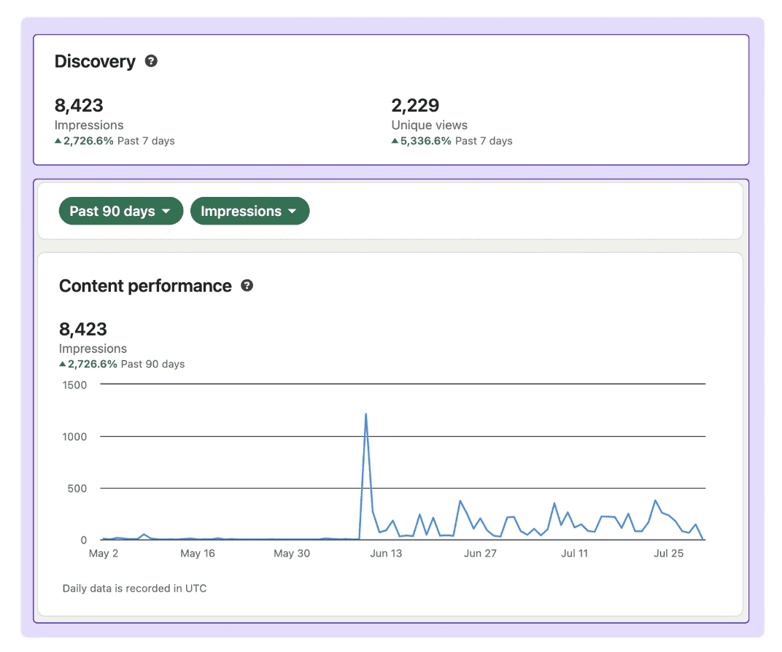Click the 2,726.6% Past 7 days text
782x652 pixels.
click(115, 141)
